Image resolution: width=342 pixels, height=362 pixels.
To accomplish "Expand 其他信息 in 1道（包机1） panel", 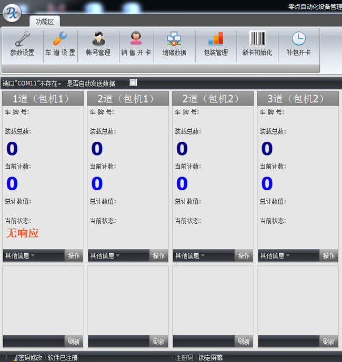I will [x=20, y=256].
